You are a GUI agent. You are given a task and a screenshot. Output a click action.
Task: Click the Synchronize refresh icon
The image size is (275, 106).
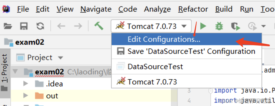40,26
